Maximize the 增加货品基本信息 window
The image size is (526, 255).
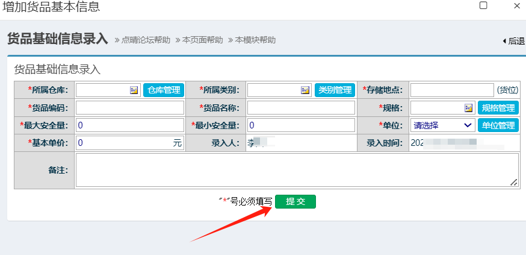(483, 5)
